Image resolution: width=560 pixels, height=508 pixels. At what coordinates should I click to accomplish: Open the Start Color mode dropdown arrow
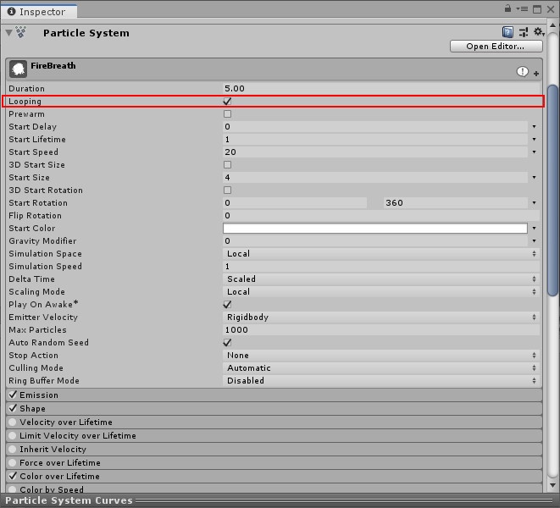pyautogui.click(x=535, y=228)
